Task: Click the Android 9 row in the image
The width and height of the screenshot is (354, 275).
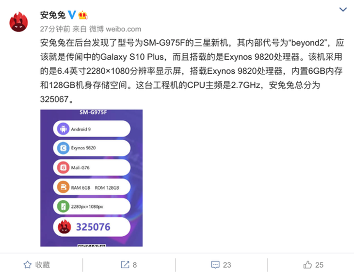Action: click(x=92, y=129)
